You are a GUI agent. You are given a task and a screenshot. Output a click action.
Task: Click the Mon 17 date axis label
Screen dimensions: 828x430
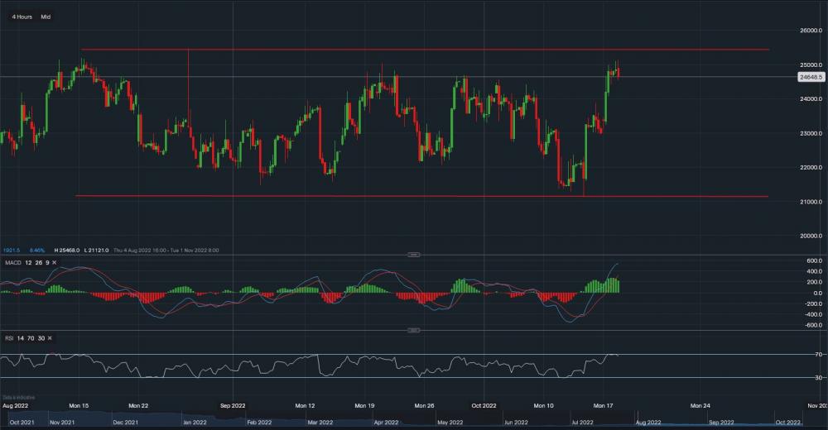tap(604, 406)
